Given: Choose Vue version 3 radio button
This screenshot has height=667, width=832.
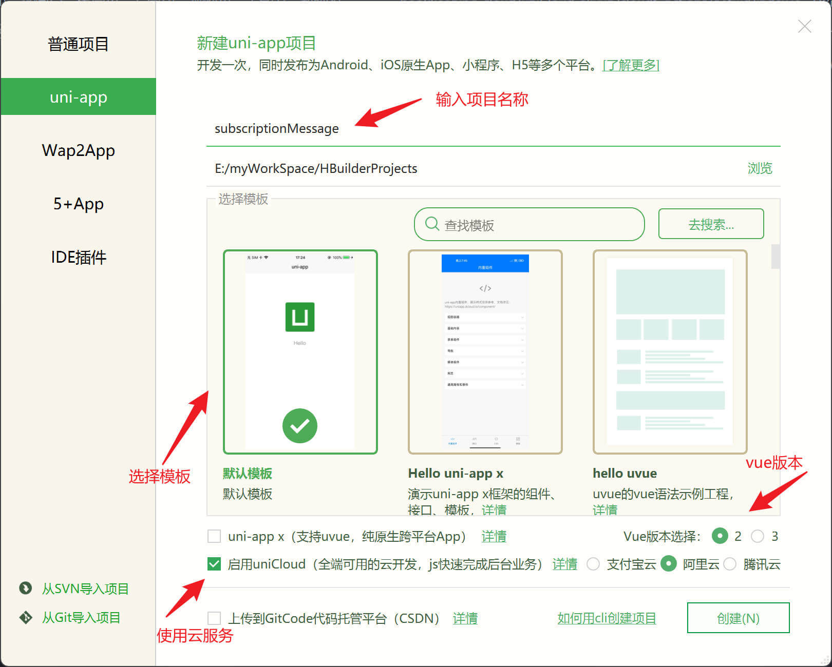Looking at the screenshot, I should click(x=758, y=536).
